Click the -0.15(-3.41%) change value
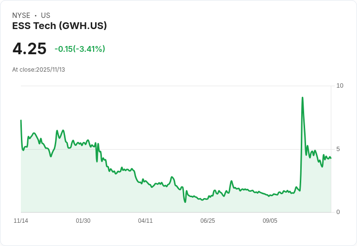The height and width of the screenshot is (246, 357). 80,49
